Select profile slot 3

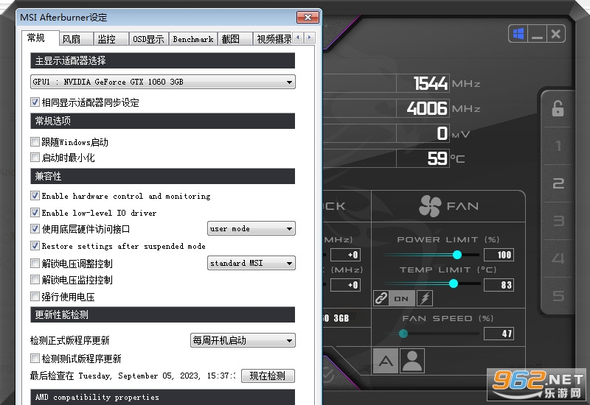[558, 220]
